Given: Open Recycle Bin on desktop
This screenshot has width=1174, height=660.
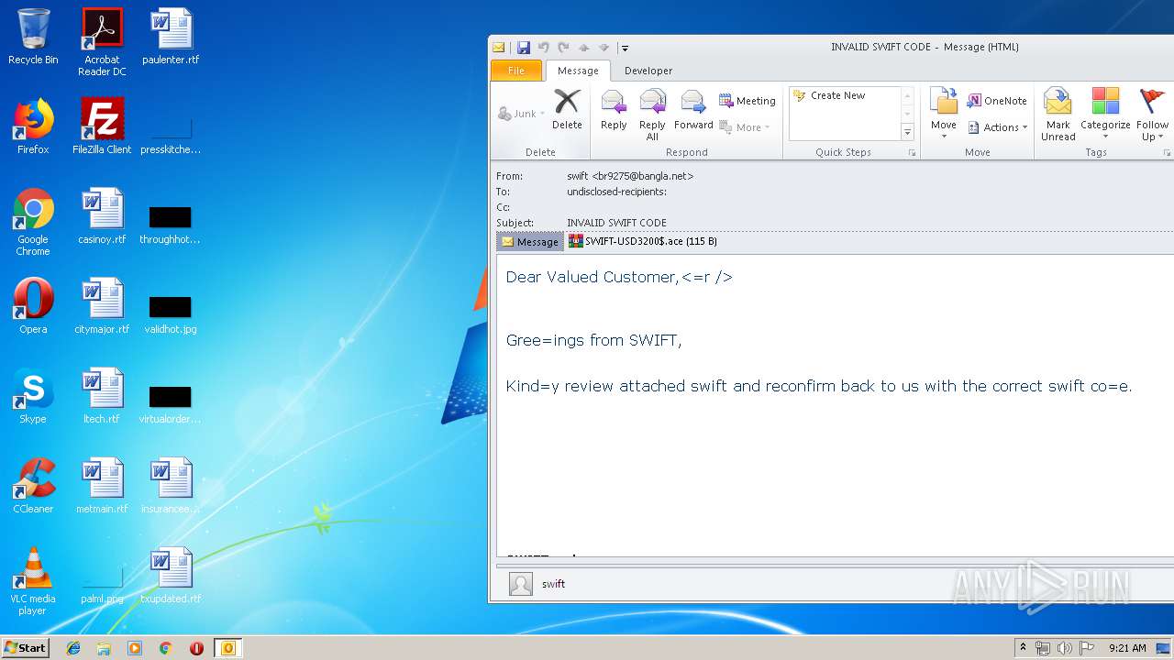Looking at the screenshot, I should click(x=33, y=37).
